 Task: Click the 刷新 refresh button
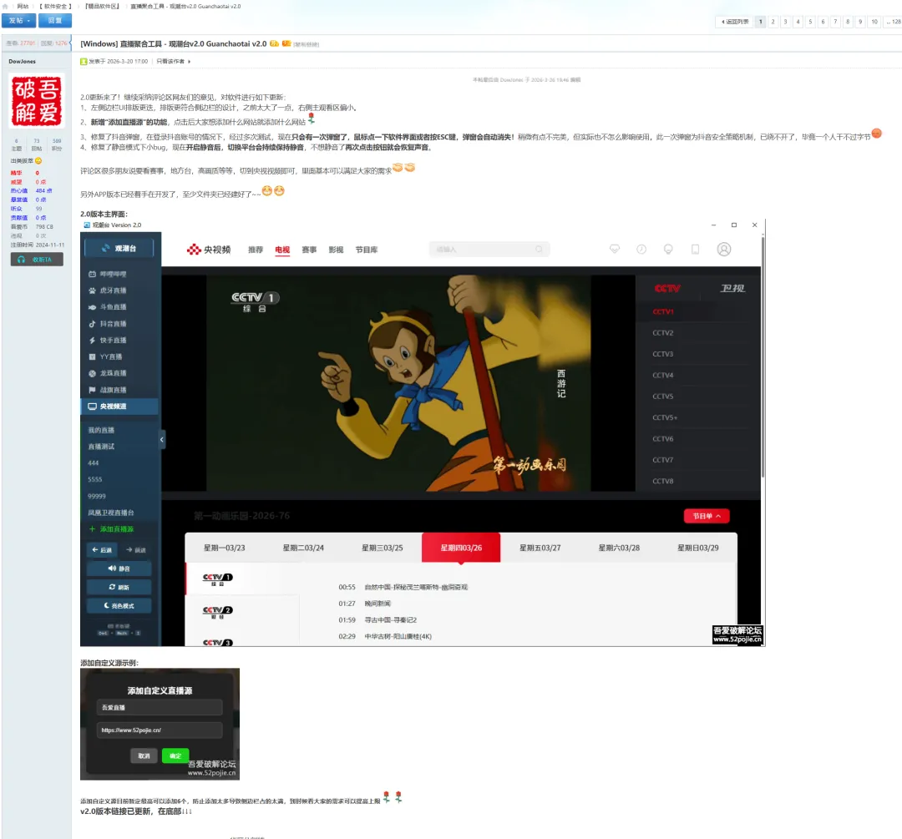pos(119,587)
